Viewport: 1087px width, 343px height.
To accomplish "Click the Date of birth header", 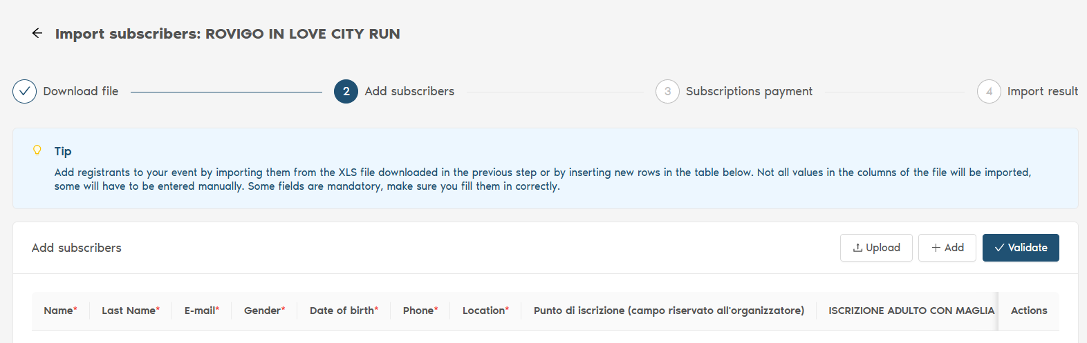I will [344, 311].
